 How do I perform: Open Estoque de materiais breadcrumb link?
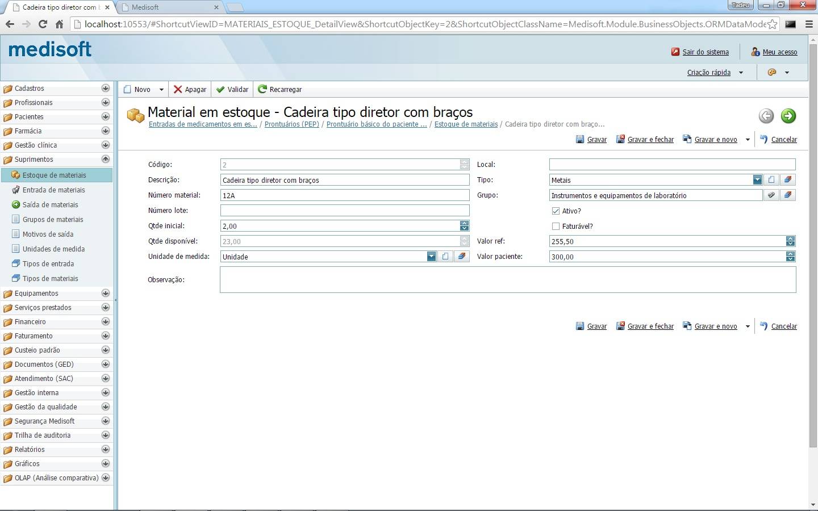pyautogui.click(x=466, y=124)
